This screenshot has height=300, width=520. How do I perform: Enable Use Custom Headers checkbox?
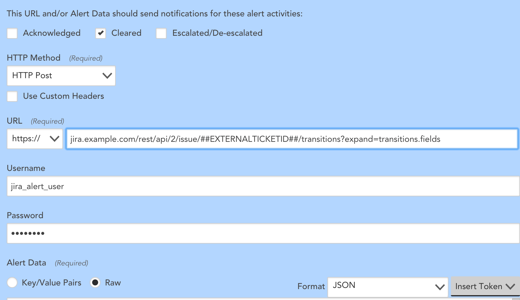[12, 96]
